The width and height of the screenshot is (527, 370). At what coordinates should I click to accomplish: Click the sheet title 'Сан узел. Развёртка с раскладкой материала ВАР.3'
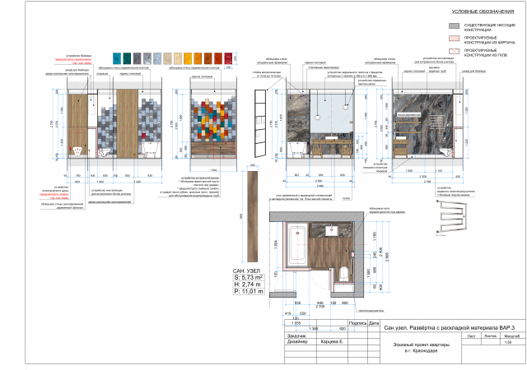tap(450, 328)
